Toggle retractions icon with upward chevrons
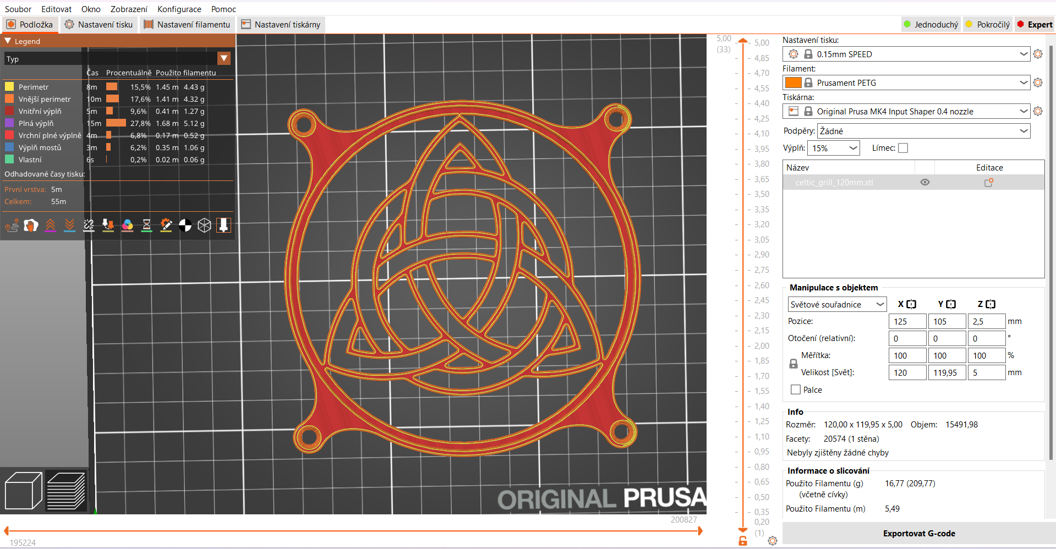Viewport: 1056px width, 549px height. [x=50, y=226]
